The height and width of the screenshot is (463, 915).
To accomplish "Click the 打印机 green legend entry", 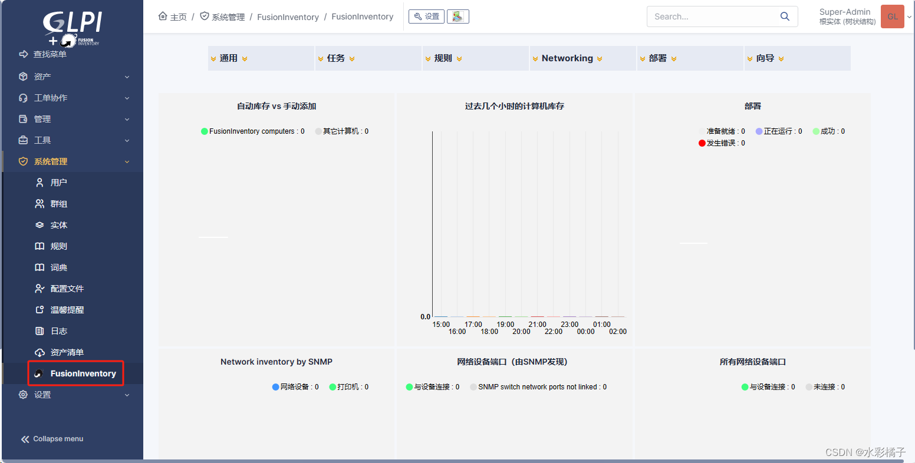I will pyautogui.click(x=349, y=387).
